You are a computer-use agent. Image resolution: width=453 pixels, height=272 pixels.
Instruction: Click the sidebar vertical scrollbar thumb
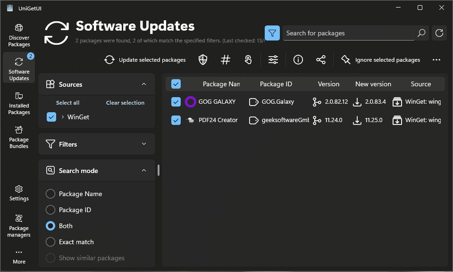(159, 170)
